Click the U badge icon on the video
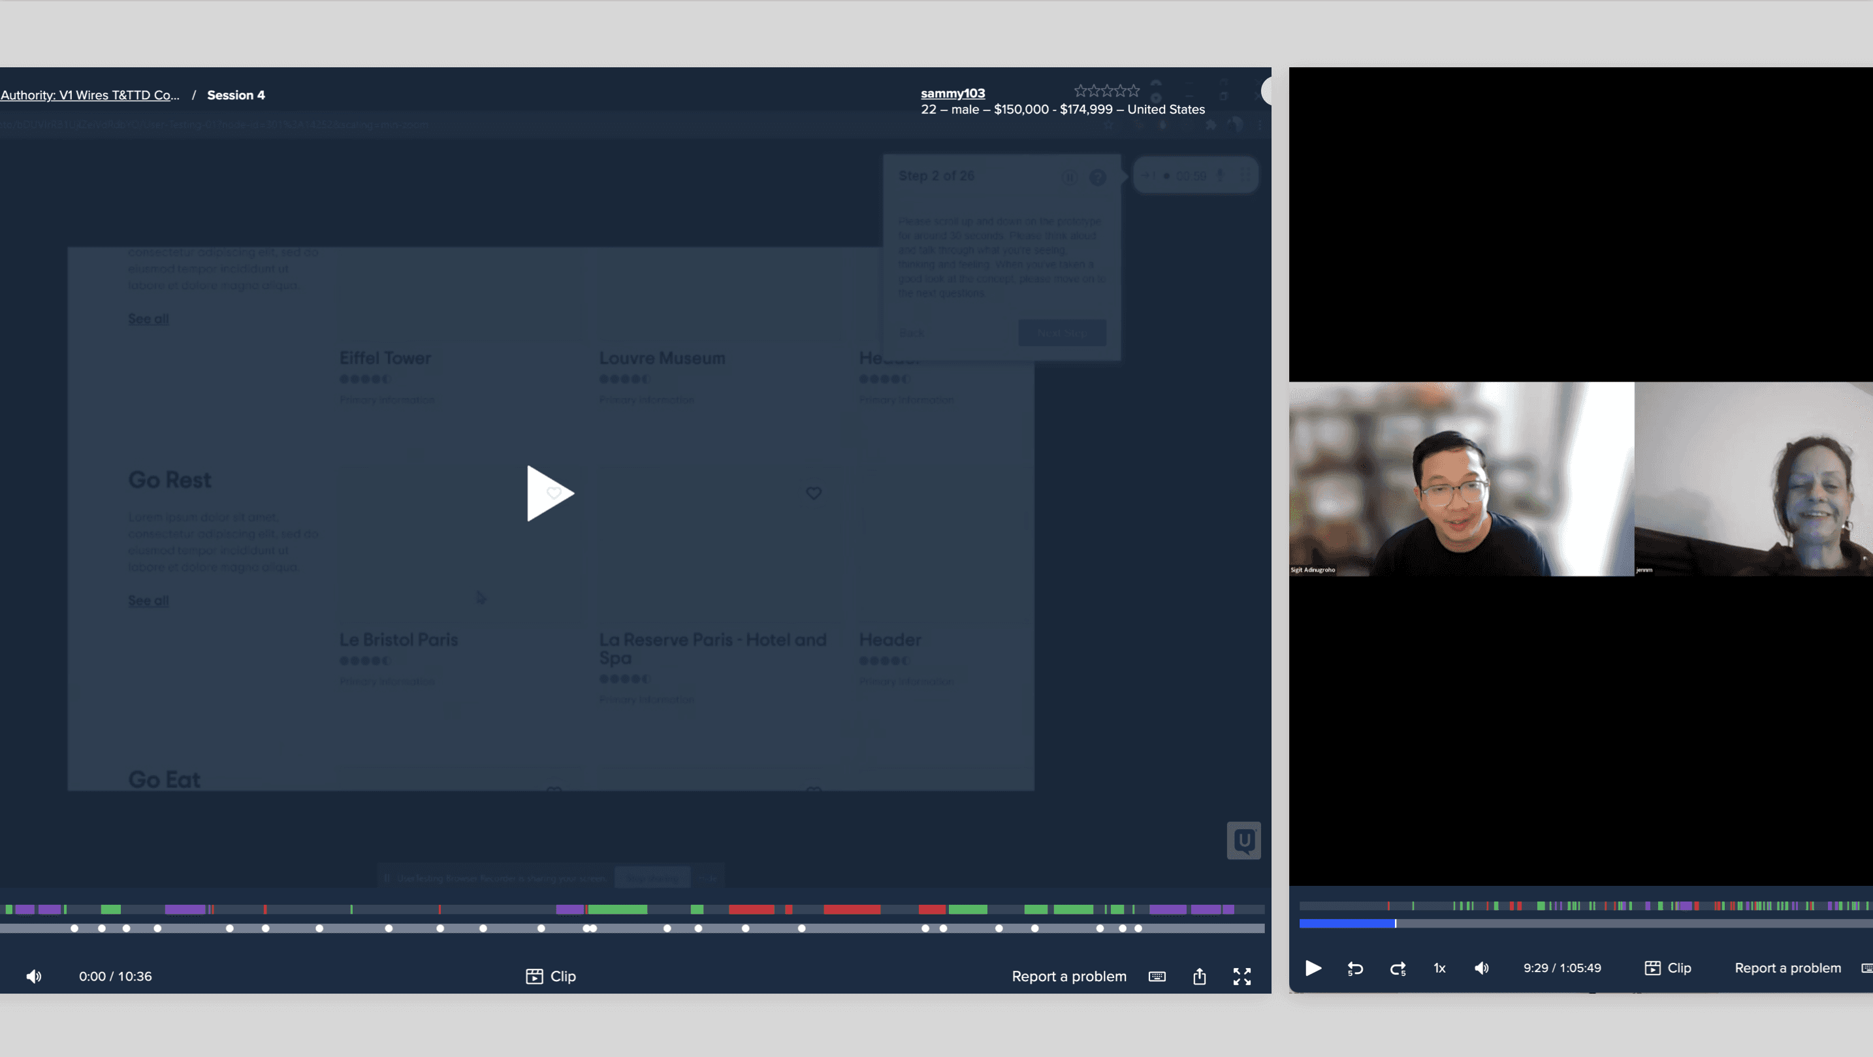Screen dimensions: 1873x1057 (x=1243, y=840)
